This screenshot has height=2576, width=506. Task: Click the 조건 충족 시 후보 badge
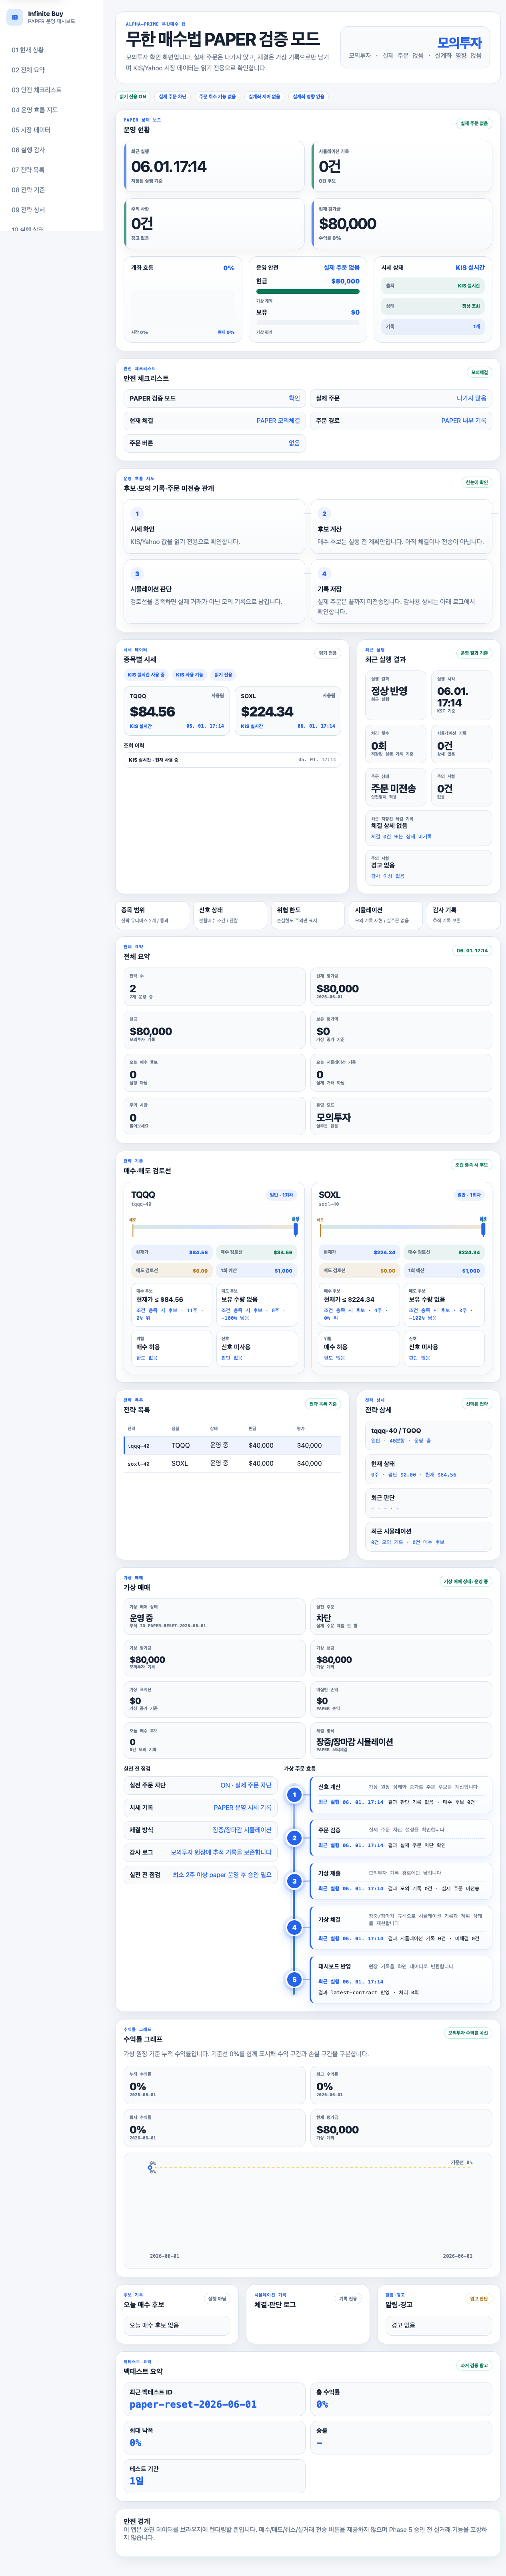point(472,1165)
